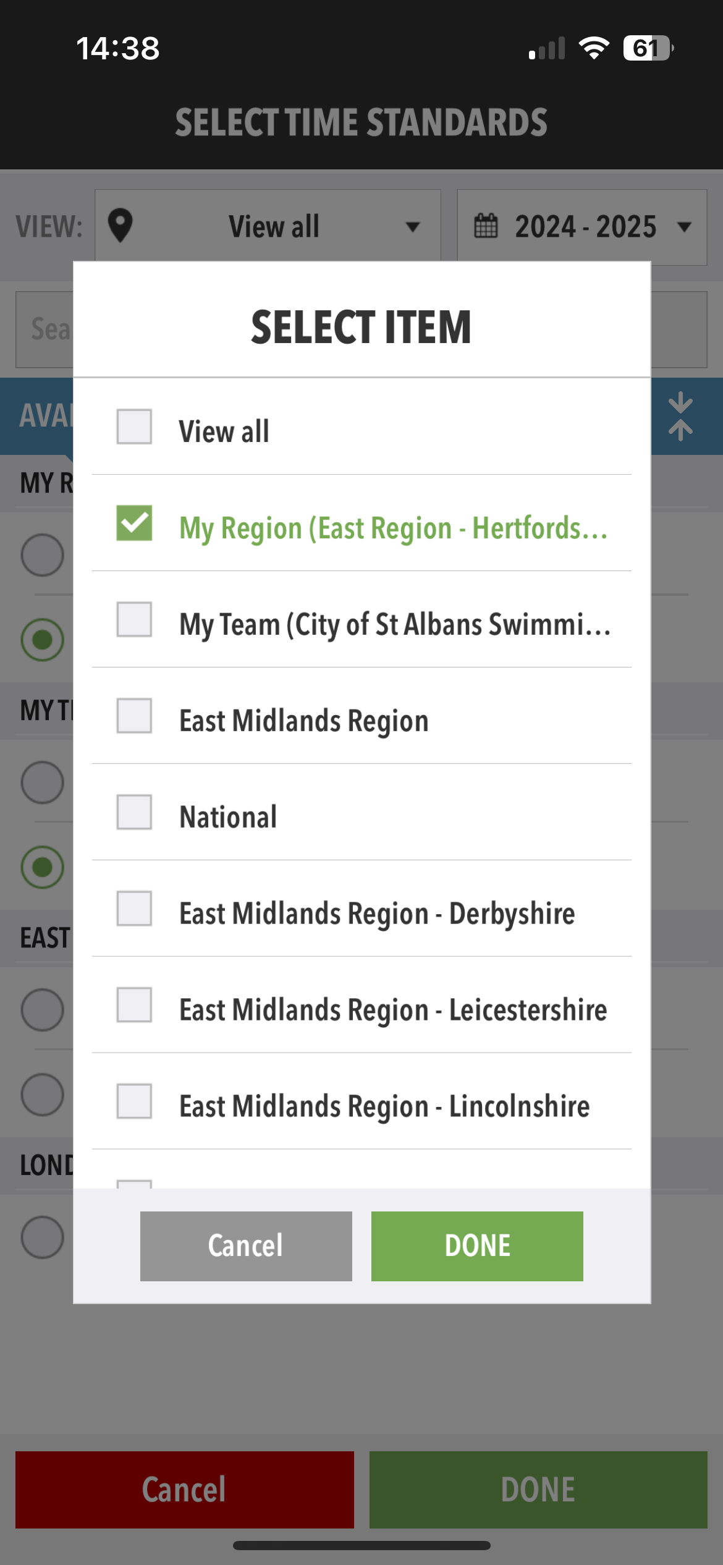Select the East Midlands Region option
Viewport: 723px width, 1565px height.
(x=303, y=721)
